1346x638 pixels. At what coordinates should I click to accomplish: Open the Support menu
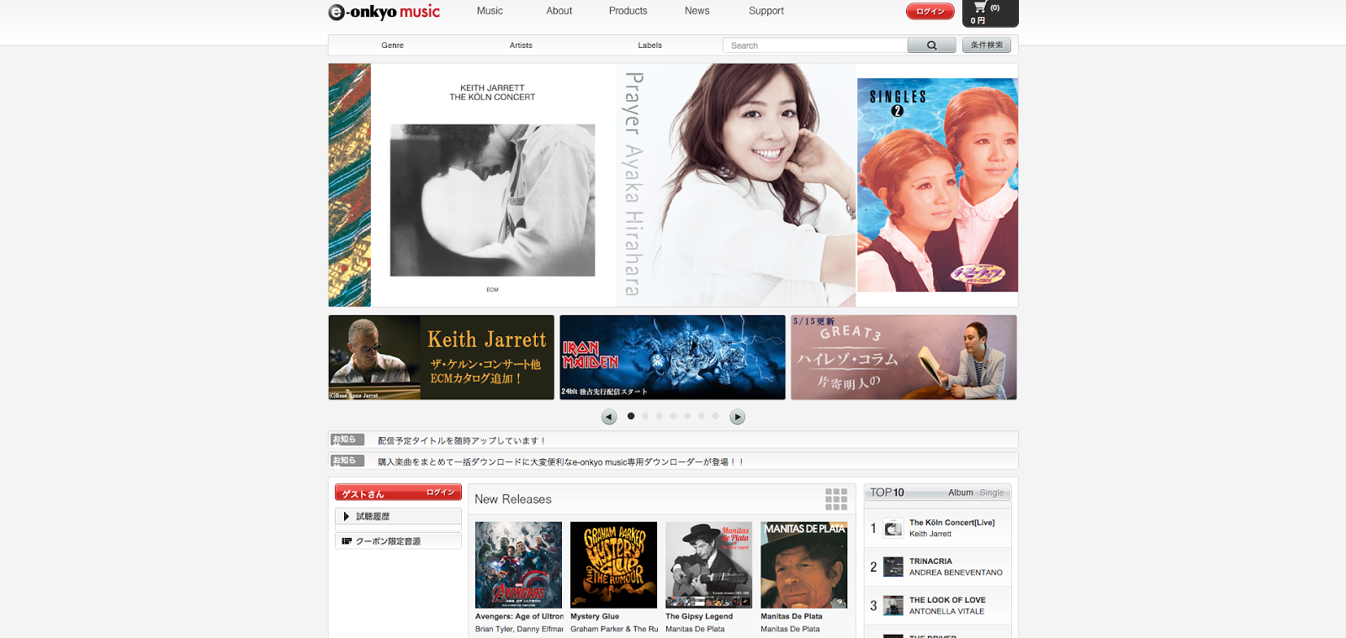click(x=766, y=11)
